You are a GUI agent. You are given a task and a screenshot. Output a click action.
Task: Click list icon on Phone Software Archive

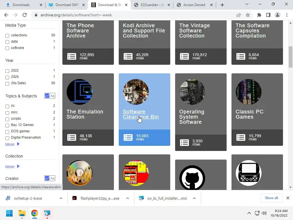[72, 56]
